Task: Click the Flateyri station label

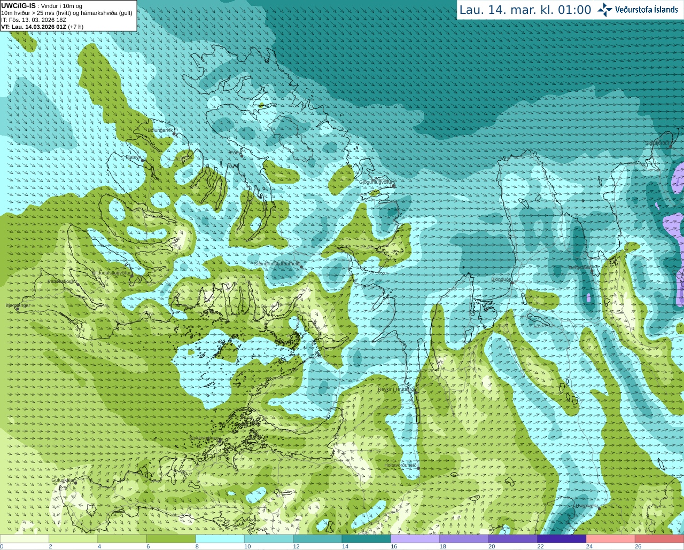Action: pos(134,157)
